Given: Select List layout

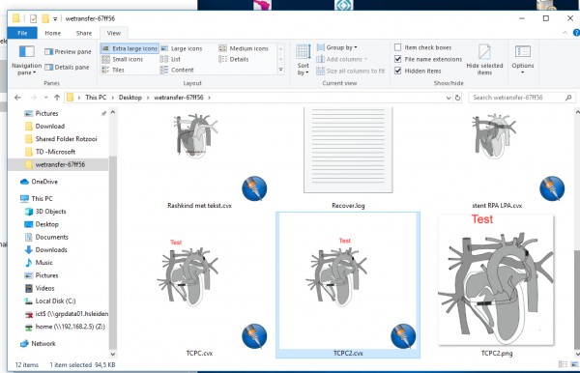Looking at the screenshot, I should (170, 59).
